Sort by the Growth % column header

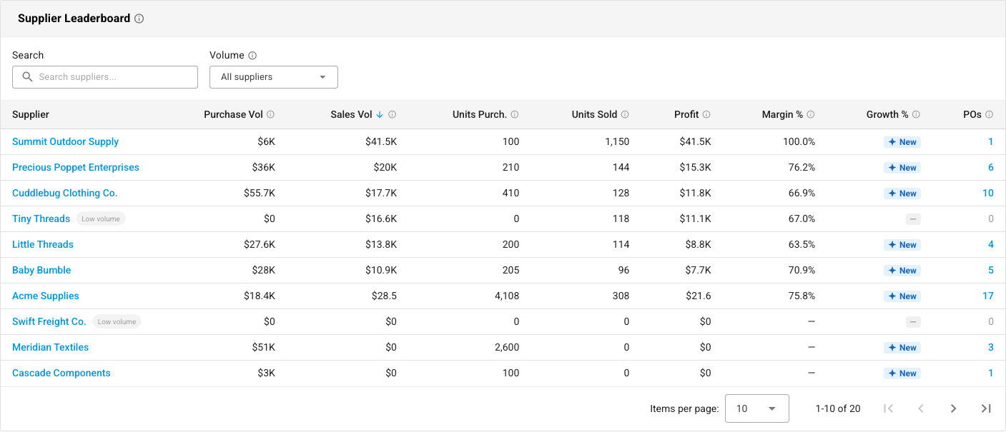[x=887, y=114]
